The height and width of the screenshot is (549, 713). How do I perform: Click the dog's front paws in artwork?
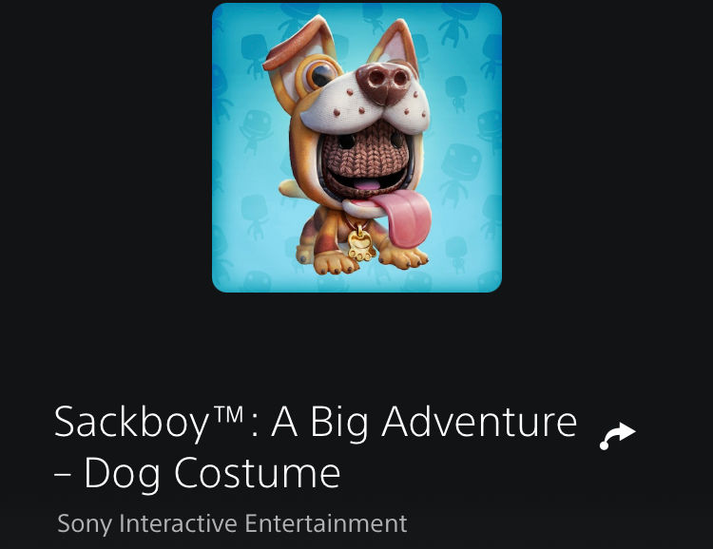point(364,261)
